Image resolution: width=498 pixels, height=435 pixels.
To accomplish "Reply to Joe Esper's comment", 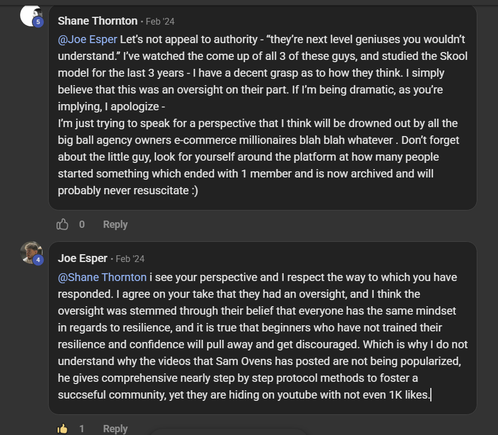I will [x=115, y=429].
